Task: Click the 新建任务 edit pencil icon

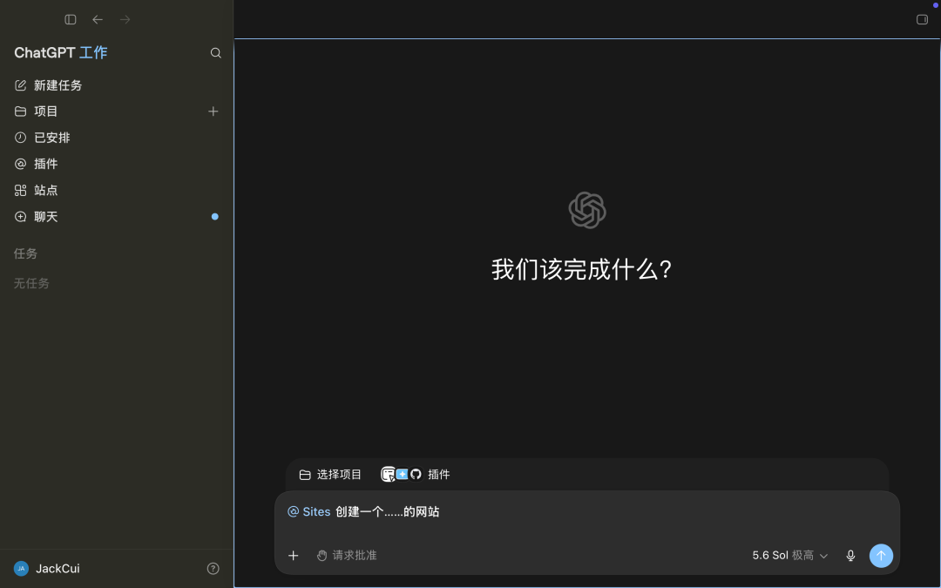Action: pos(20,85)
